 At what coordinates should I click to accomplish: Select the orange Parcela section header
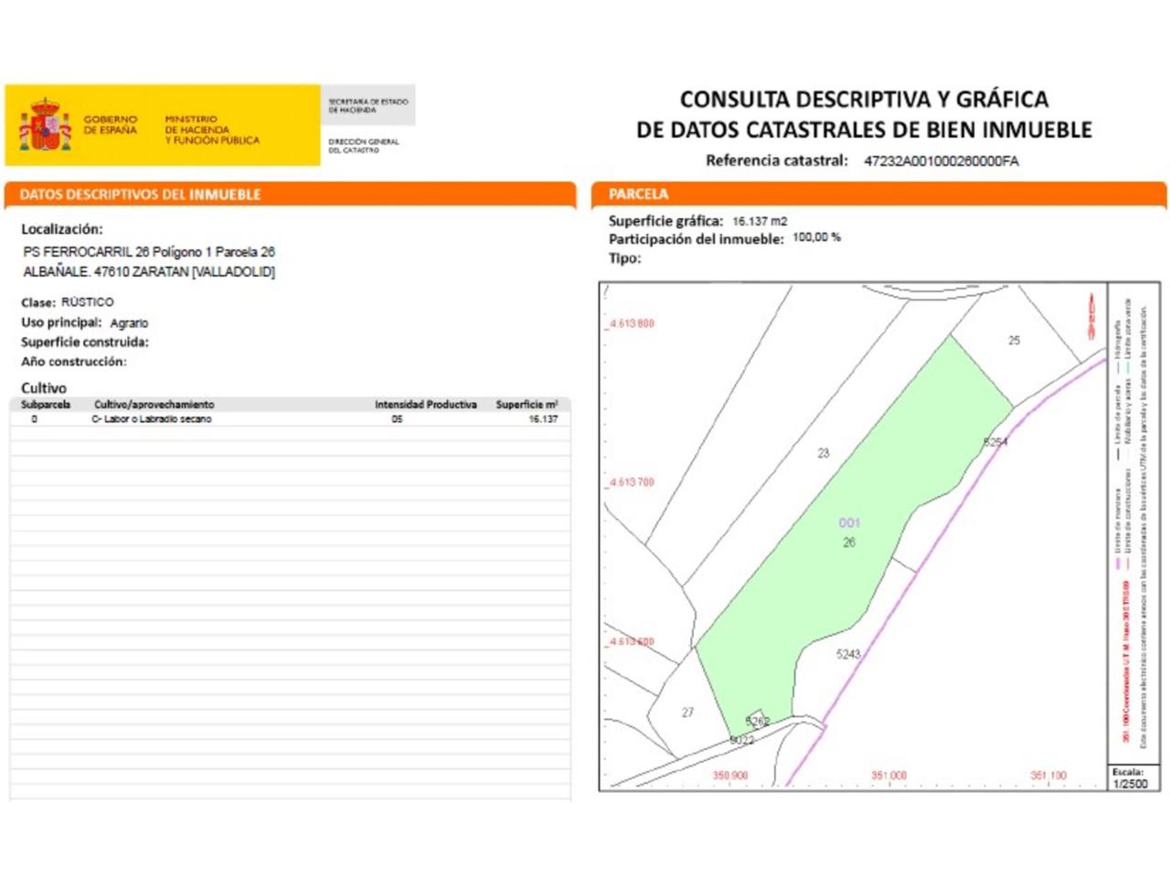click(639, 194)
